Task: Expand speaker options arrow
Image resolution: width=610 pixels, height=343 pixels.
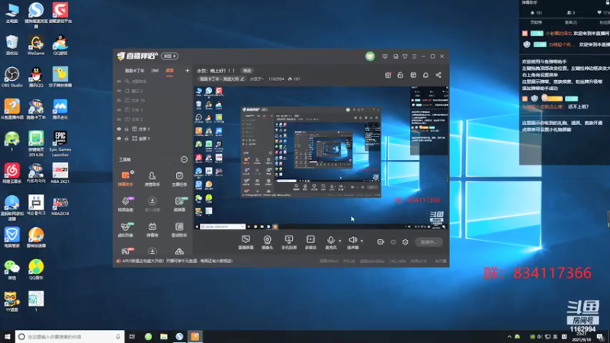Action: point(361,241)
